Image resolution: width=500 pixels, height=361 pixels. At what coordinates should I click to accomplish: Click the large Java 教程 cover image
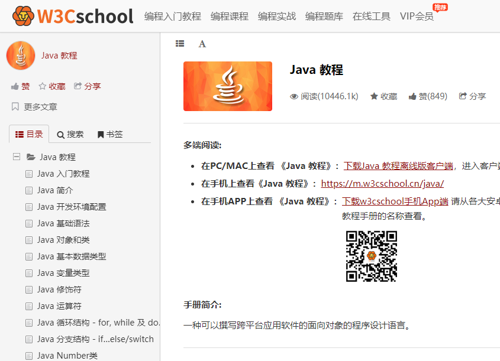(x=228, y=86)
